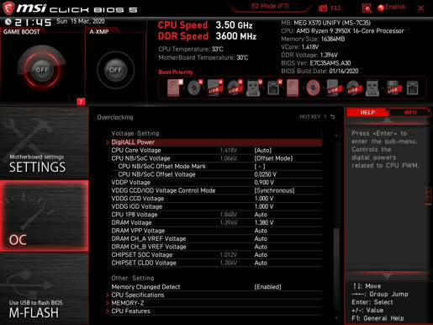Edit the VDDG CCD Voltage 1.000 V field
The image size is (433, 325).
coord(264,199)
